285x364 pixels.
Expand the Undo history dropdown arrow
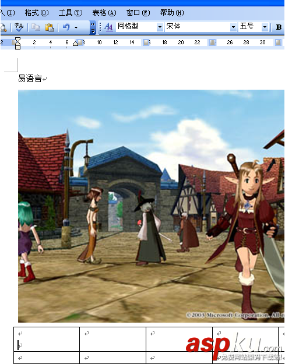[76, 27]
